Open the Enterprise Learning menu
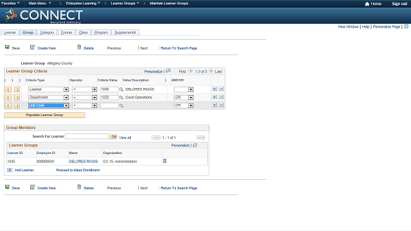The height and width of the screenshot is (231, 411). (x=83, y=3)
